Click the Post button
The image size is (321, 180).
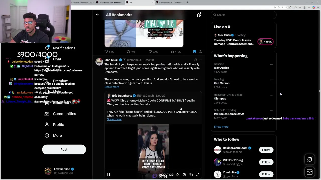pyautogui.click(x=64, y=150)
